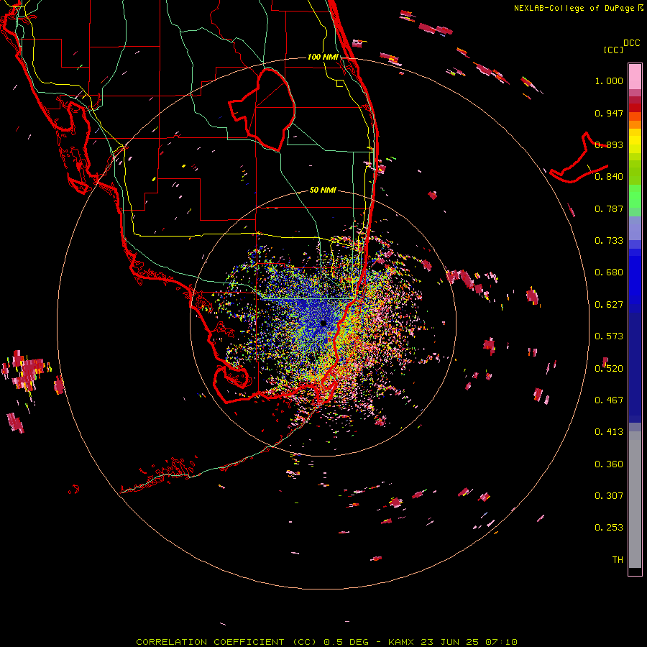Image resolution: width=647 pixels, height=647 pixels.
Task: Select the 1.000 scale value
Action: [x=609, y=81]
